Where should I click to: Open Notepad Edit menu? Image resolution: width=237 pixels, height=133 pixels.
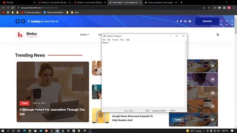[x=109, y=40]
